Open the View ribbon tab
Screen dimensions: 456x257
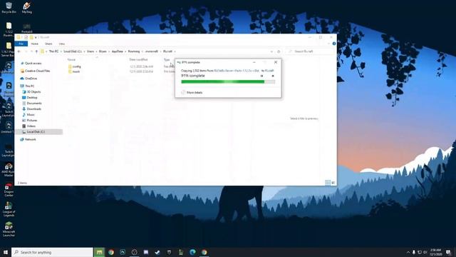pos(62,44)
